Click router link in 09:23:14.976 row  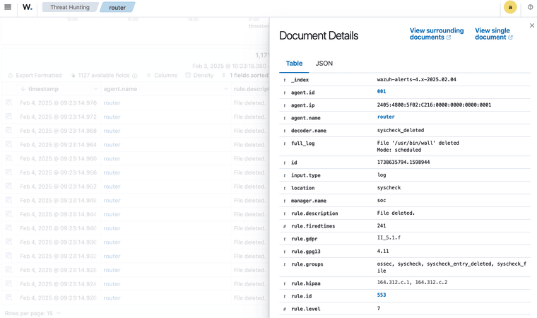point(112,102)
